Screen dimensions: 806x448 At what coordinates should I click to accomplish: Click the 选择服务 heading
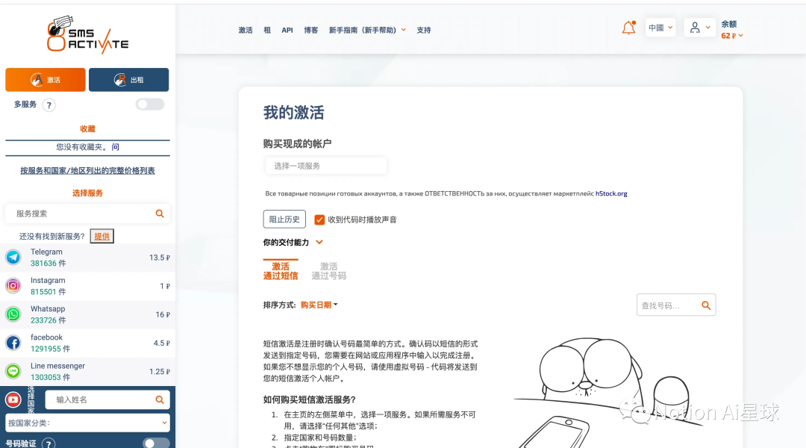click(x=87, y=193)
